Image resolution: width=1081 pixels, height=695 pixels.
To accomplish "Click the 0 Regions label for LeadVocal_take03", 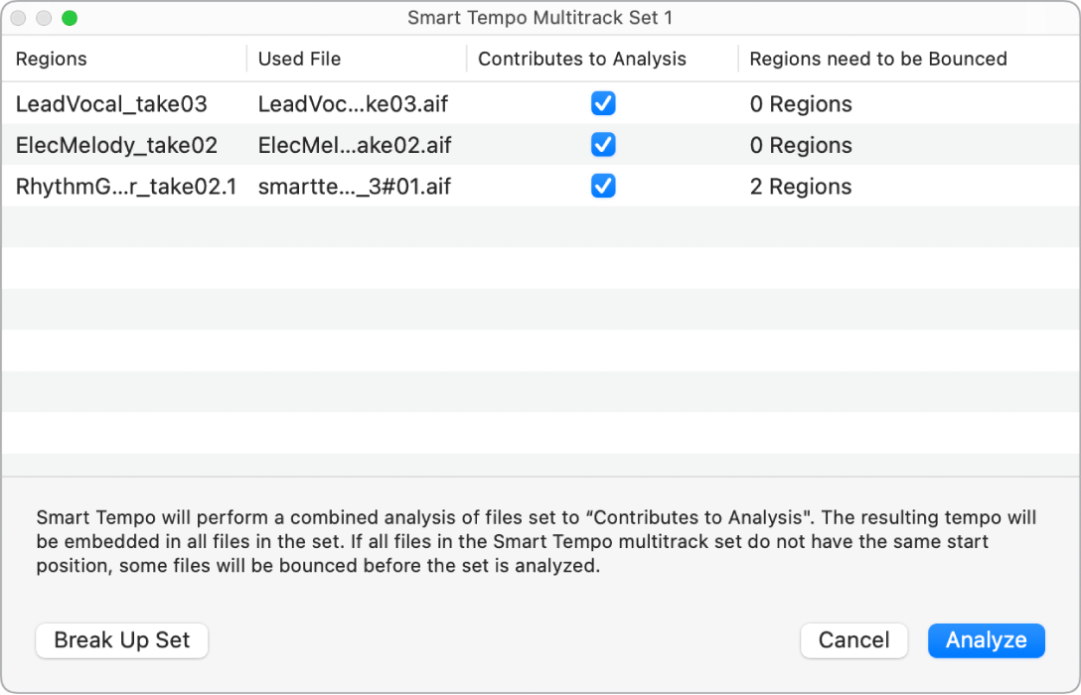I will click(x=801, y=103).
